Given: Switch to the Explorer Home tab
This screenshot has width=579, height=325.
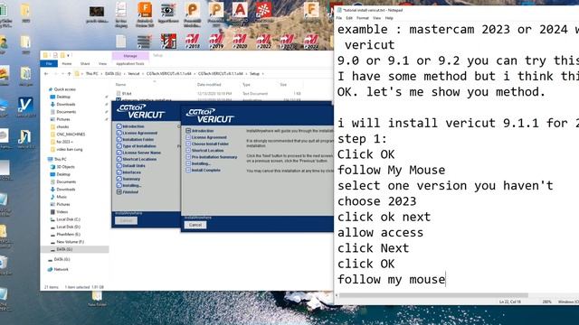Looking at the screenshot, I should click(67, 64).
